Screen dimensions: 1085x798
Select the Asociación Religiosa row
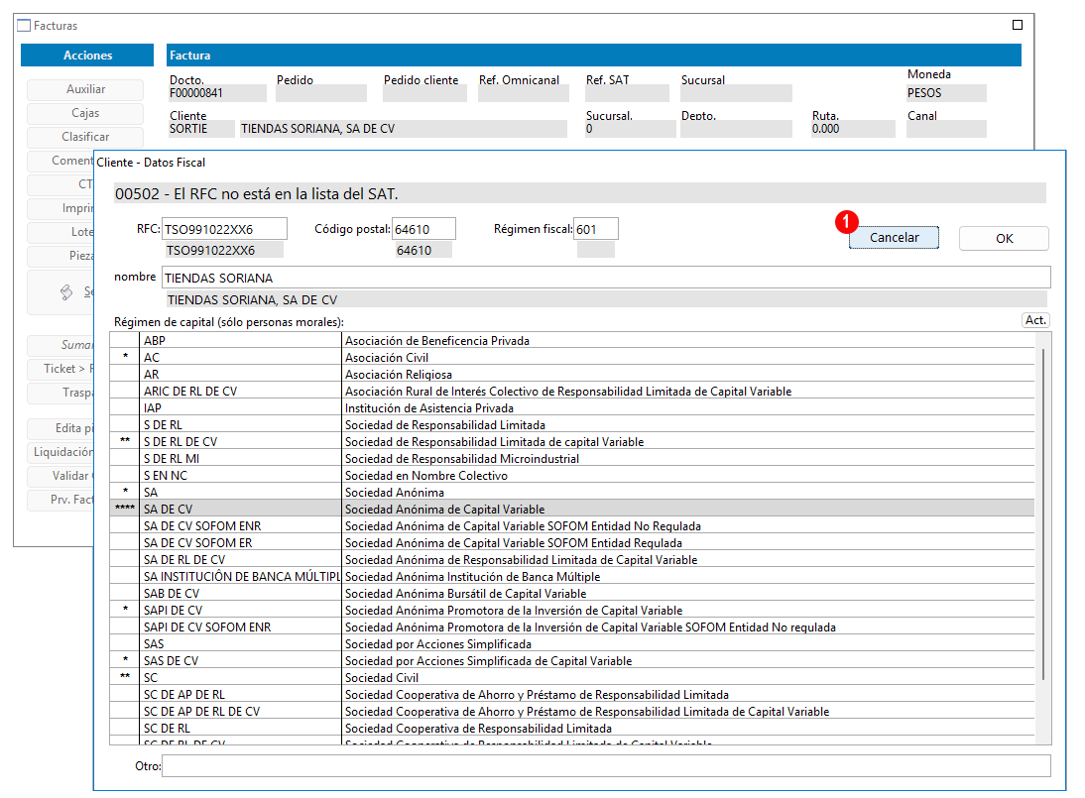(x=572, y=374)
